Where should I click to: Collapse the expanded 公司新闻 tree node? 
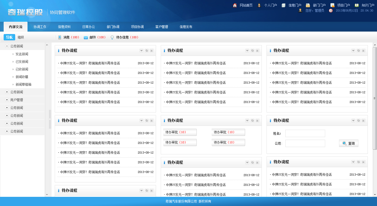click(x=7, y=46)
